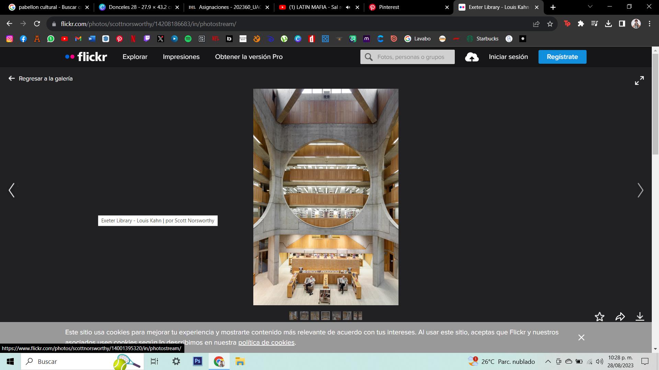Screen dimensions: 659x370
Task: Open Spotify bookmark in bookmarks bar
Action: (x=188, y=39)
